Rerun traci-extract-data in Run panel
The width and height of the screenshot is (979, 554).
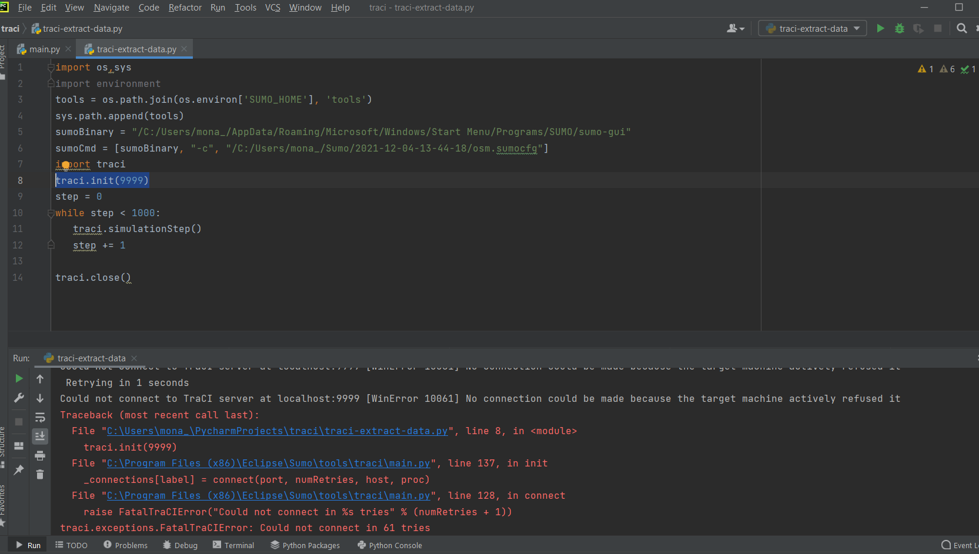point(19,378)
